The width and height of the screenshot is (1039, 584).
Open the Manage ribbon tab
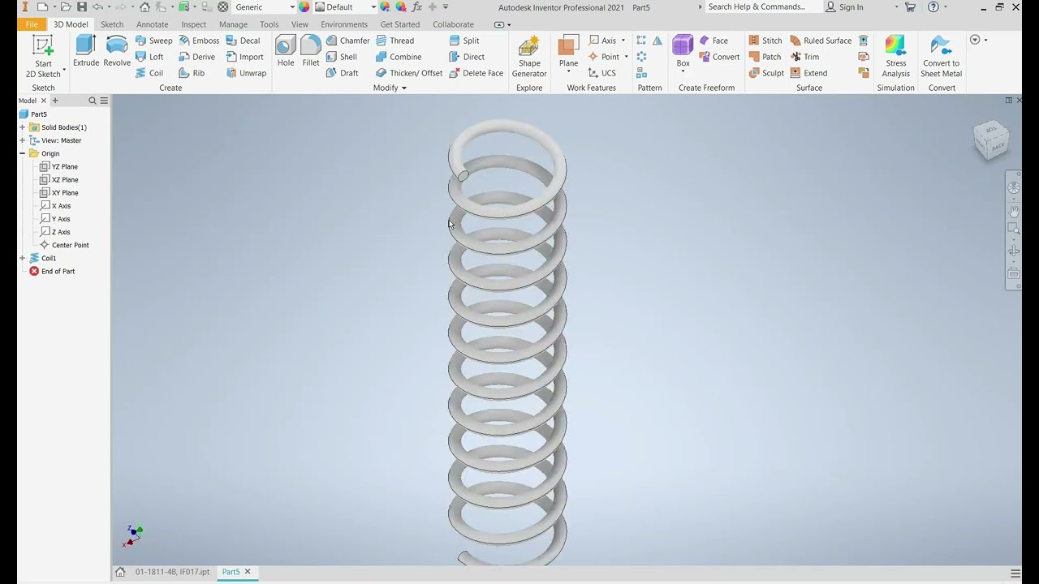[233, 24]
